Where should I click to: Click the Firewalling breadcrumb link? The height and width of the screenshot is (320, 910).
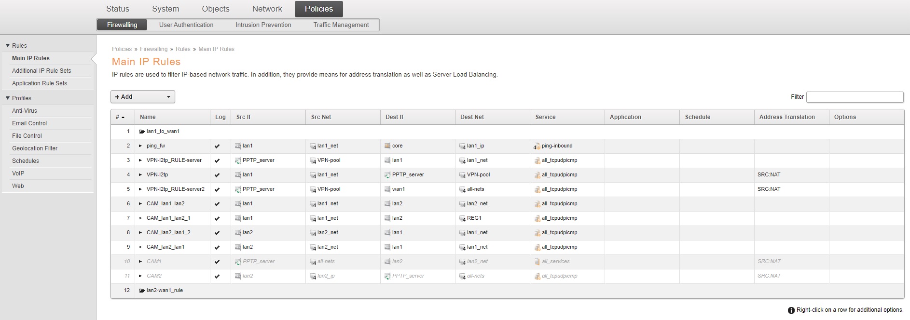click(x=153, y=49)
